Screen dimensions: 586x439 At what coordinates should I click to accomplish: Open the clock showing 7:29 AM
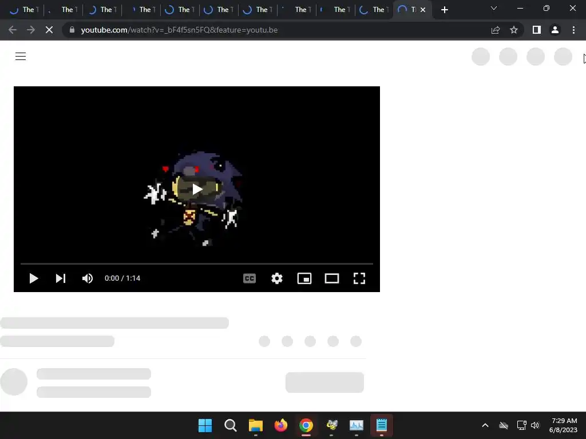tap(563, 425)
